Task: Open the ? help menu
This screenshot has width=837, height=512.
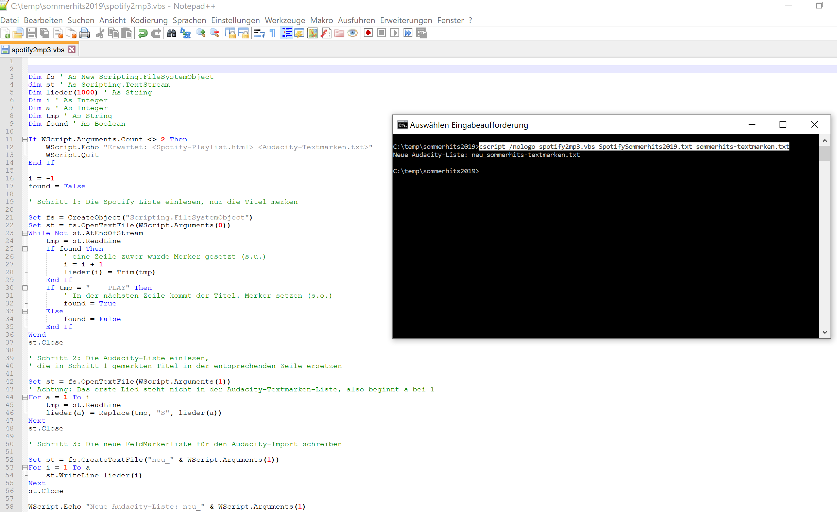Action: [470, 20]
